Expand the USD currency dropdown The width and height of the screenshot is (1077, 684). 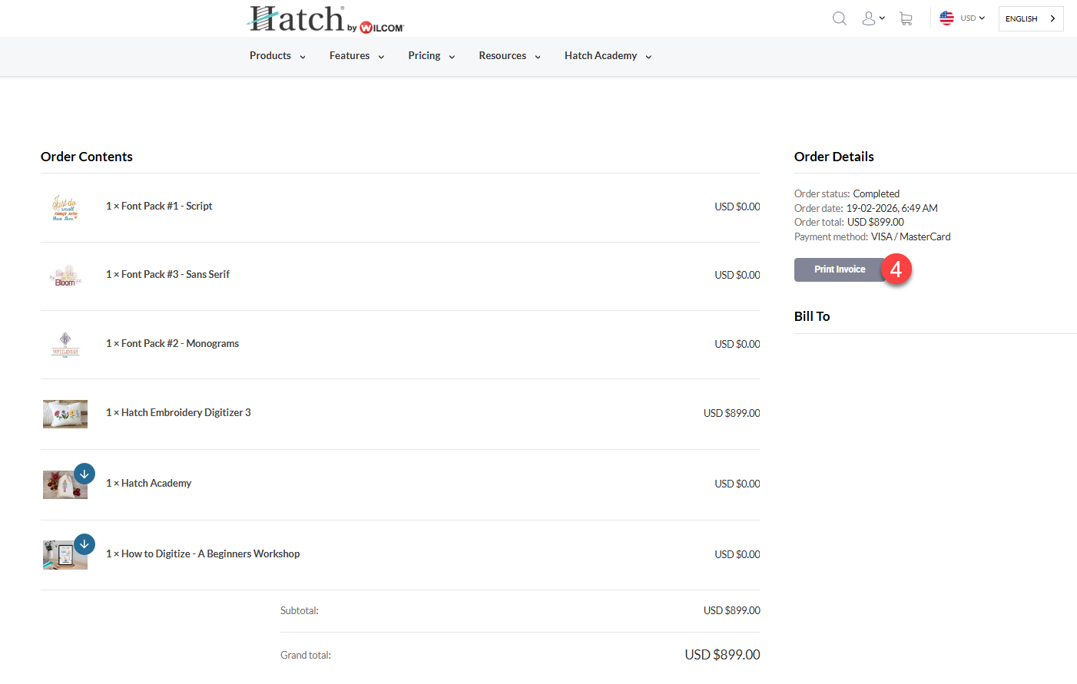coord(973,18)
